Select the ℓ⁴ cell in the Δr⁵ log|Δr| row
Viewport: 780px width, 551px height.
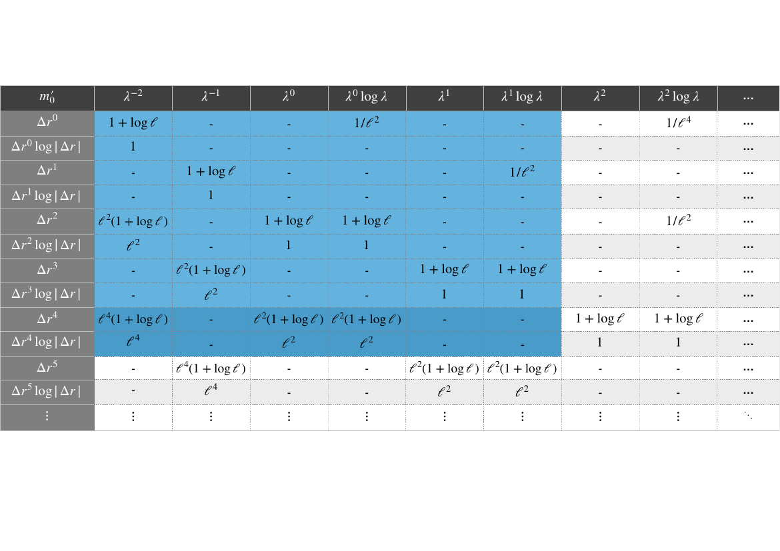click(x=211, y=392)
